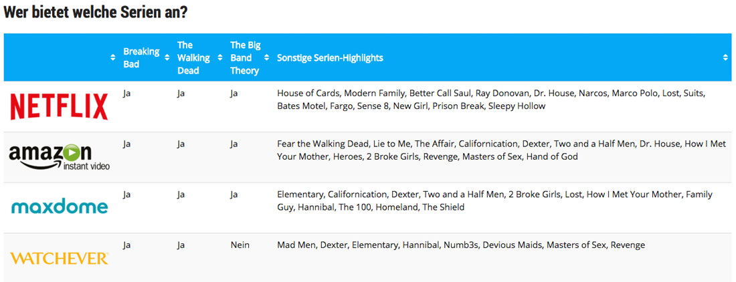The width and height of the screenshot is (736, 282).
Task: Click the maxdome logo
Action: [x=59, y=206]
